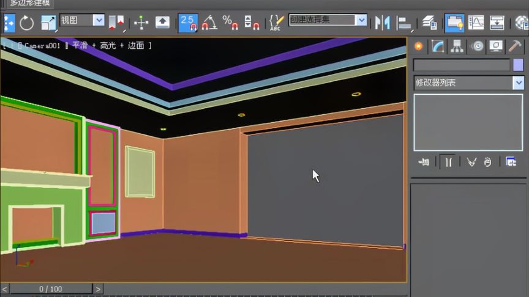Step timeline forward with right arrow
The height and width of the screenshot is (297, 529).
(x=98, y=289)
